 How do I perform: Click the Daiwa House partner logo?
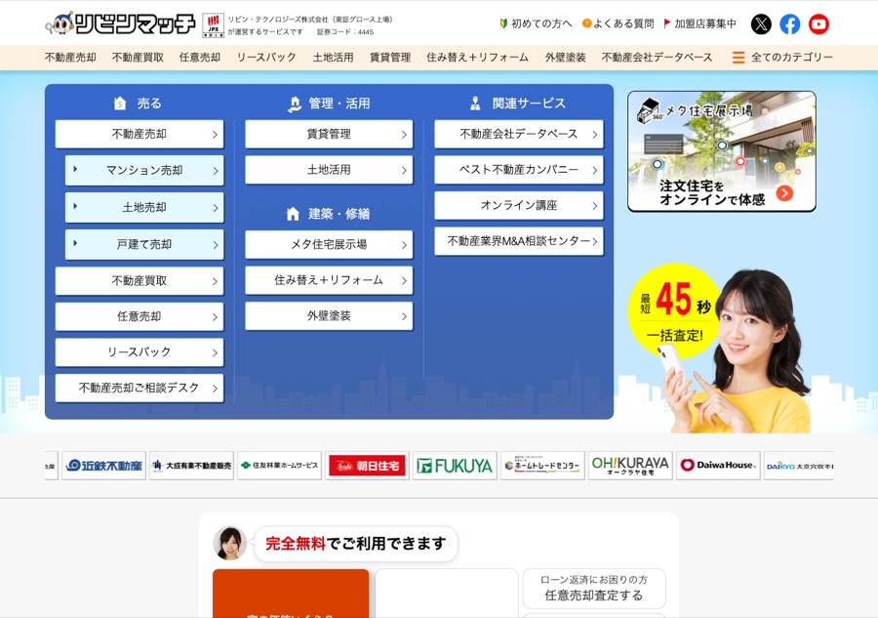718,466
